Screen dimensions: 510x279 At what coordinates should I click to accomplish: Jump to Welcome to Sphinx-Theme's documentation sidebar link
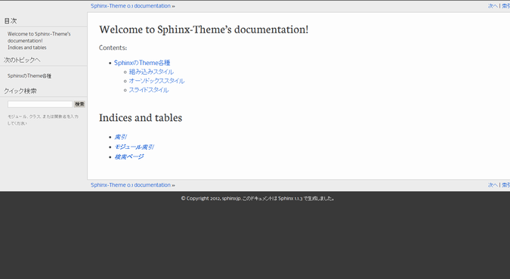(x=39, y=37)
